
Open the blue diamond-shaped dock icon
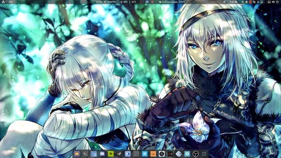coord(179,154)
